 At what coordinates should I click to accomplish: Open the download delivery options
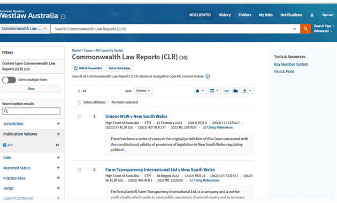coord(247,91)
